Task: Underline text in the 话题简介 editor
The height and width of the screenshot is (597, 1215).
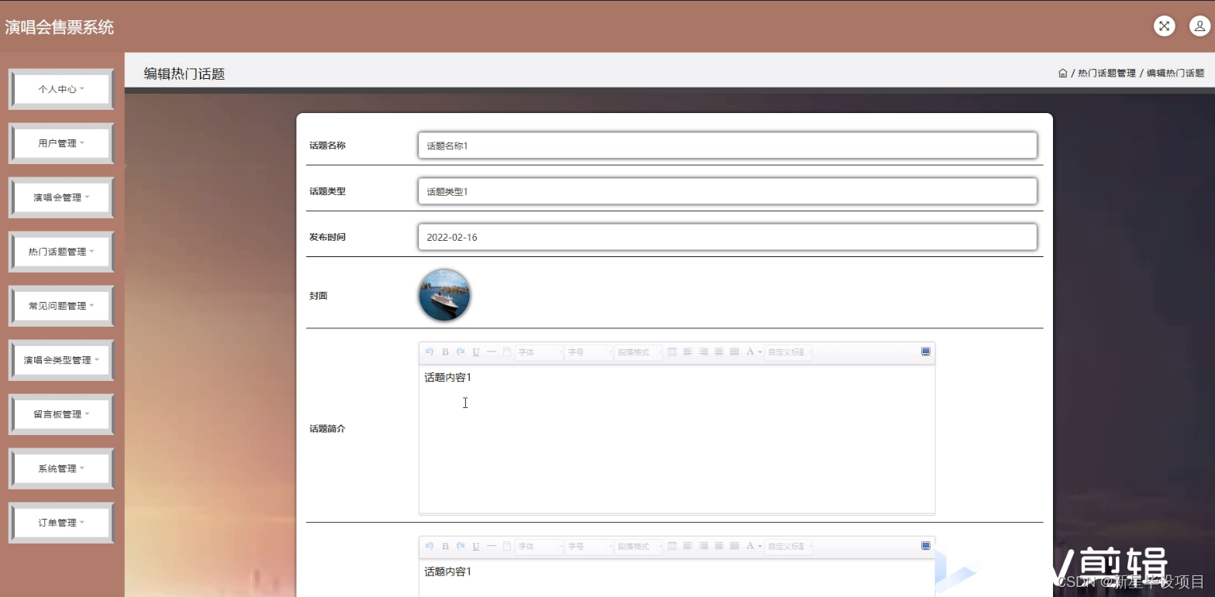Action: point(476,352)
